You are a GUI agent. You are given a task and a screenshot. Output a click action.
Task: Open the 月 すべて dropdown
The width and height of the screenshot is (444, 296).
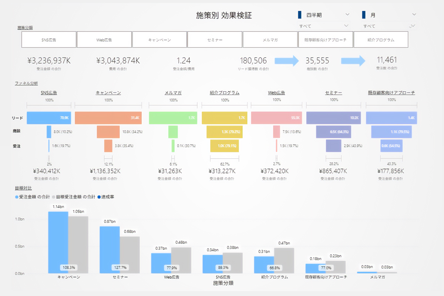(388, 26)
